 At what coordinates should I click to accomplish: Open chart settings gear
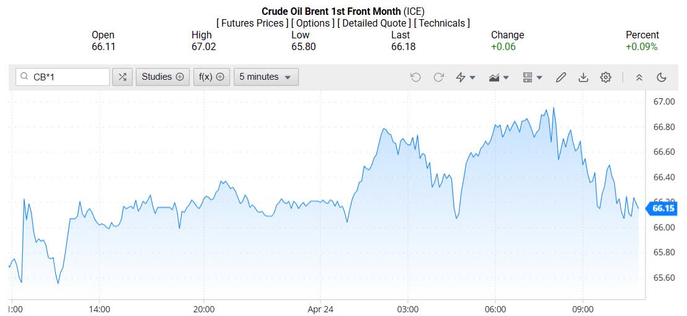pos(606,77)
